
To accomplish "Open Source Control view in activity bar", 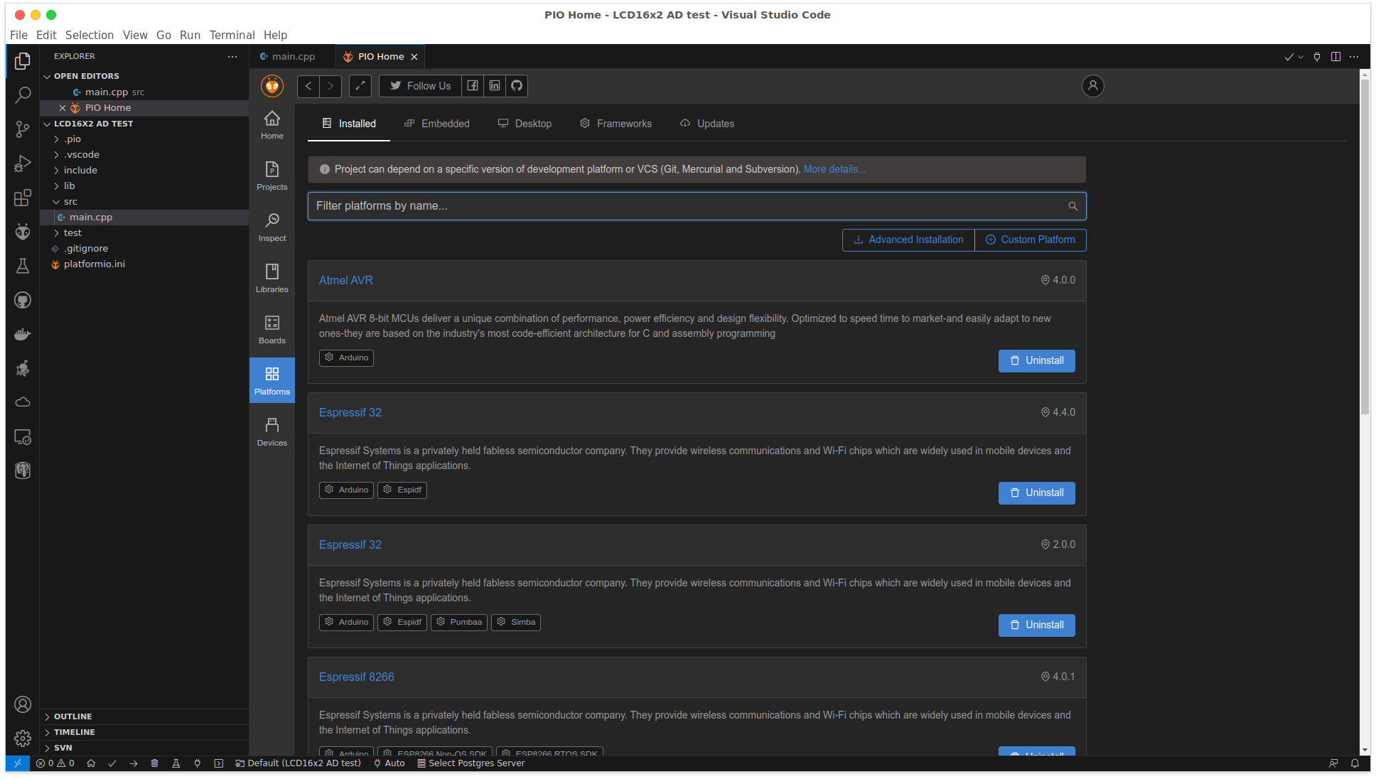I will (x=23, y=129).
